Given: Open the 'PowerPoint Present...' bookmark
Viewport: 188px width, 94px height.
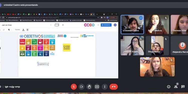Looking at the screenshot, I should tap(26, 20).
